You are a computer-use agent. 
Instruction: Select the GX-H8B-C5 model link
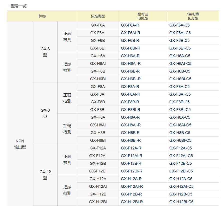point(180,132)
